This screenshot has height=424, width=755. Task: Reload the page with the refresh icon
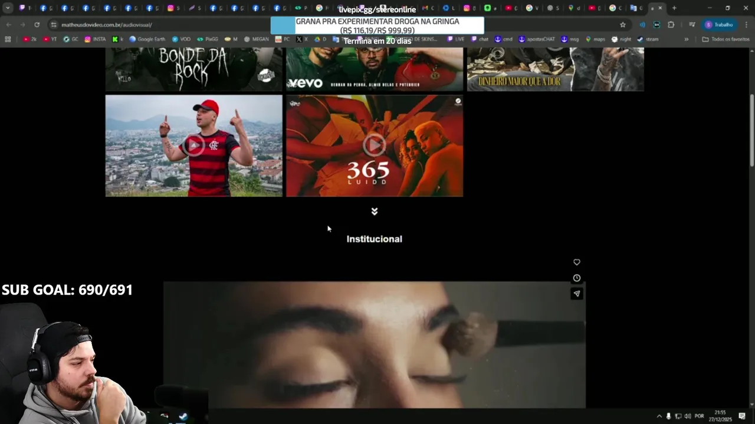pyautogui.click(x=37, y=25)
